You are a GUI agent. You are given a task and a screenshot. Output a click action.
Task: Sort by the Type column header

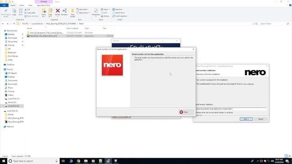[x=87, y=28]
